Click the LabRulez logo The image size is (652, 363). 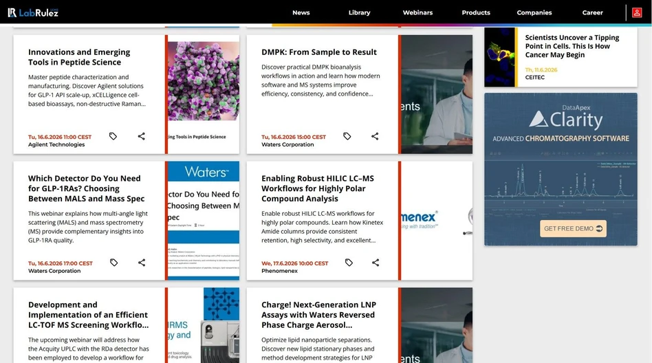[x=33, y=12]
